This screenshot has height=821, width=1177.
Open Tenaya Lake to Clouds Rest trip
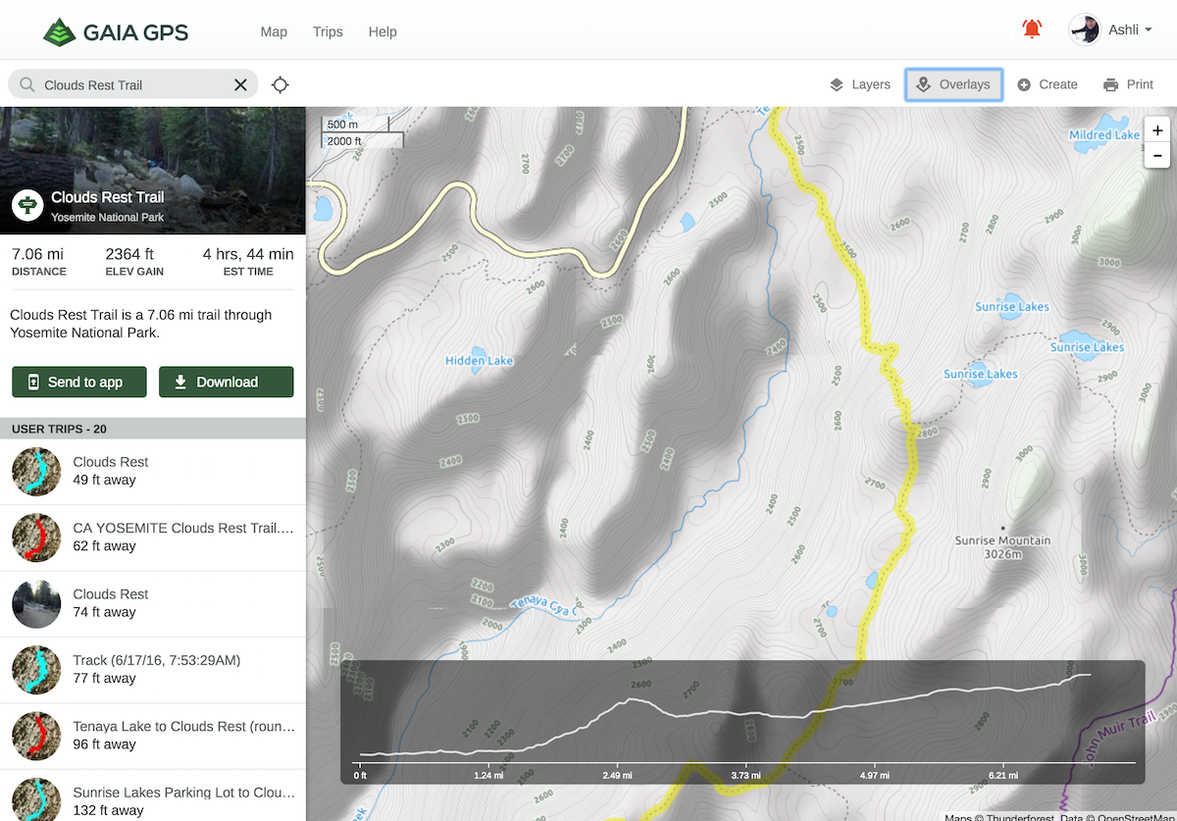(153, 736)
